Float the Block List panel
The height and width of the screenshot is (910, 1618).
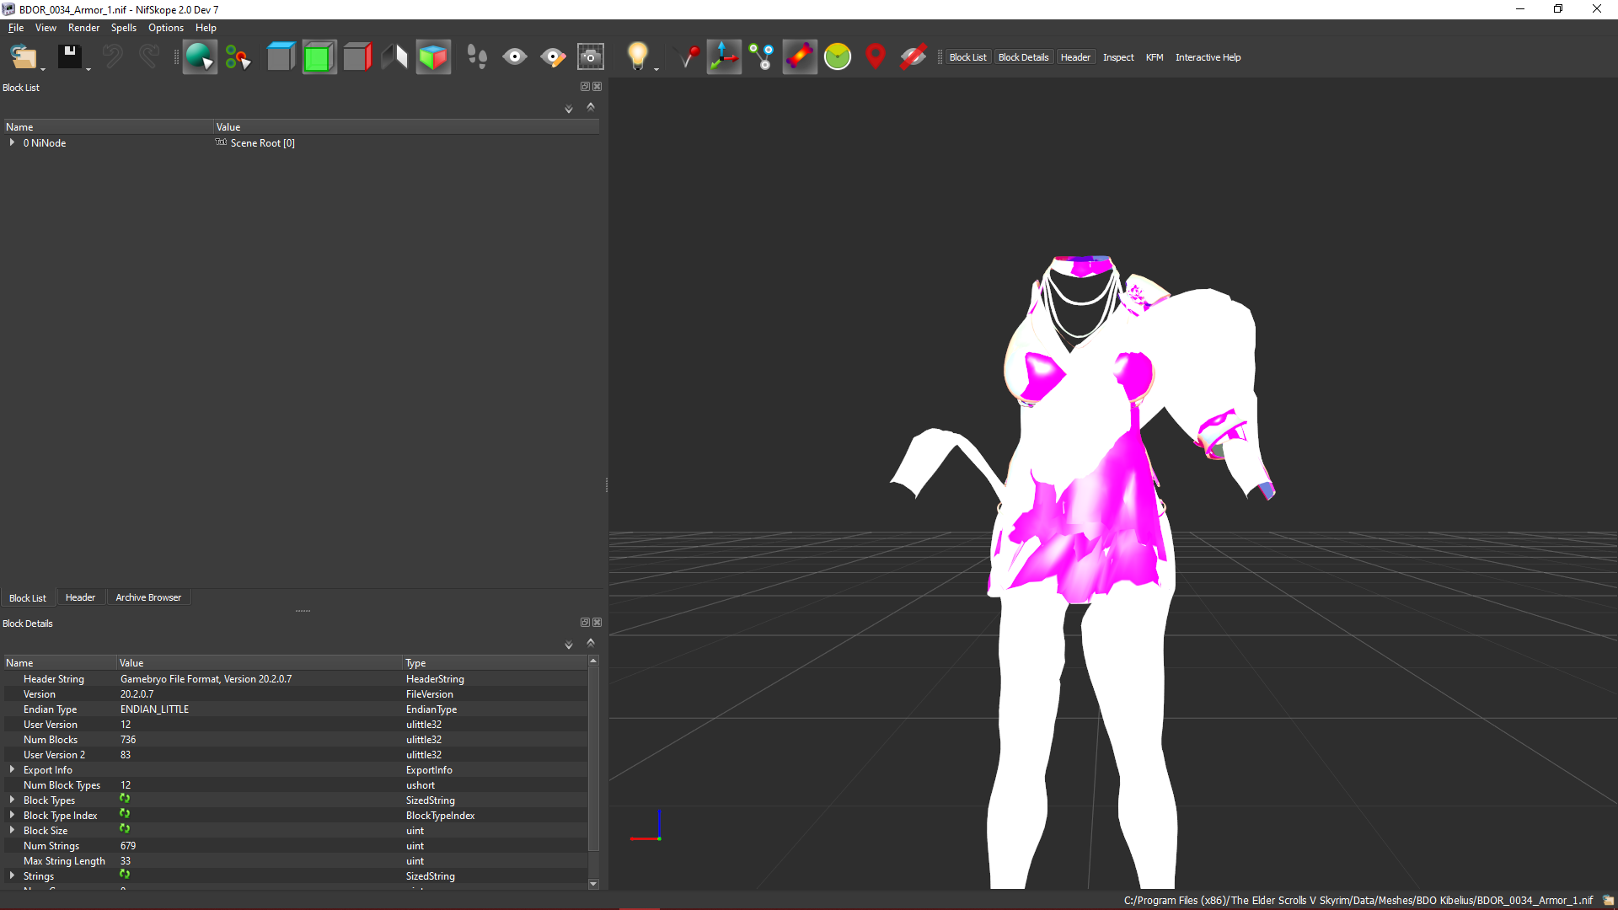pos(585,87)
